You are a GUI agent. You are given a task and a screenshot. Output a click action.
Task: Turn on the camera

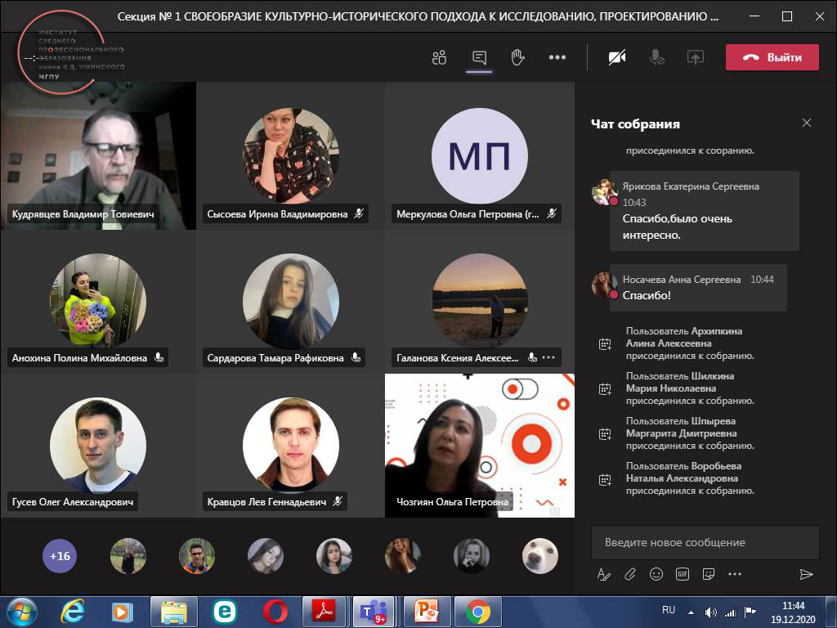[617, 57]
